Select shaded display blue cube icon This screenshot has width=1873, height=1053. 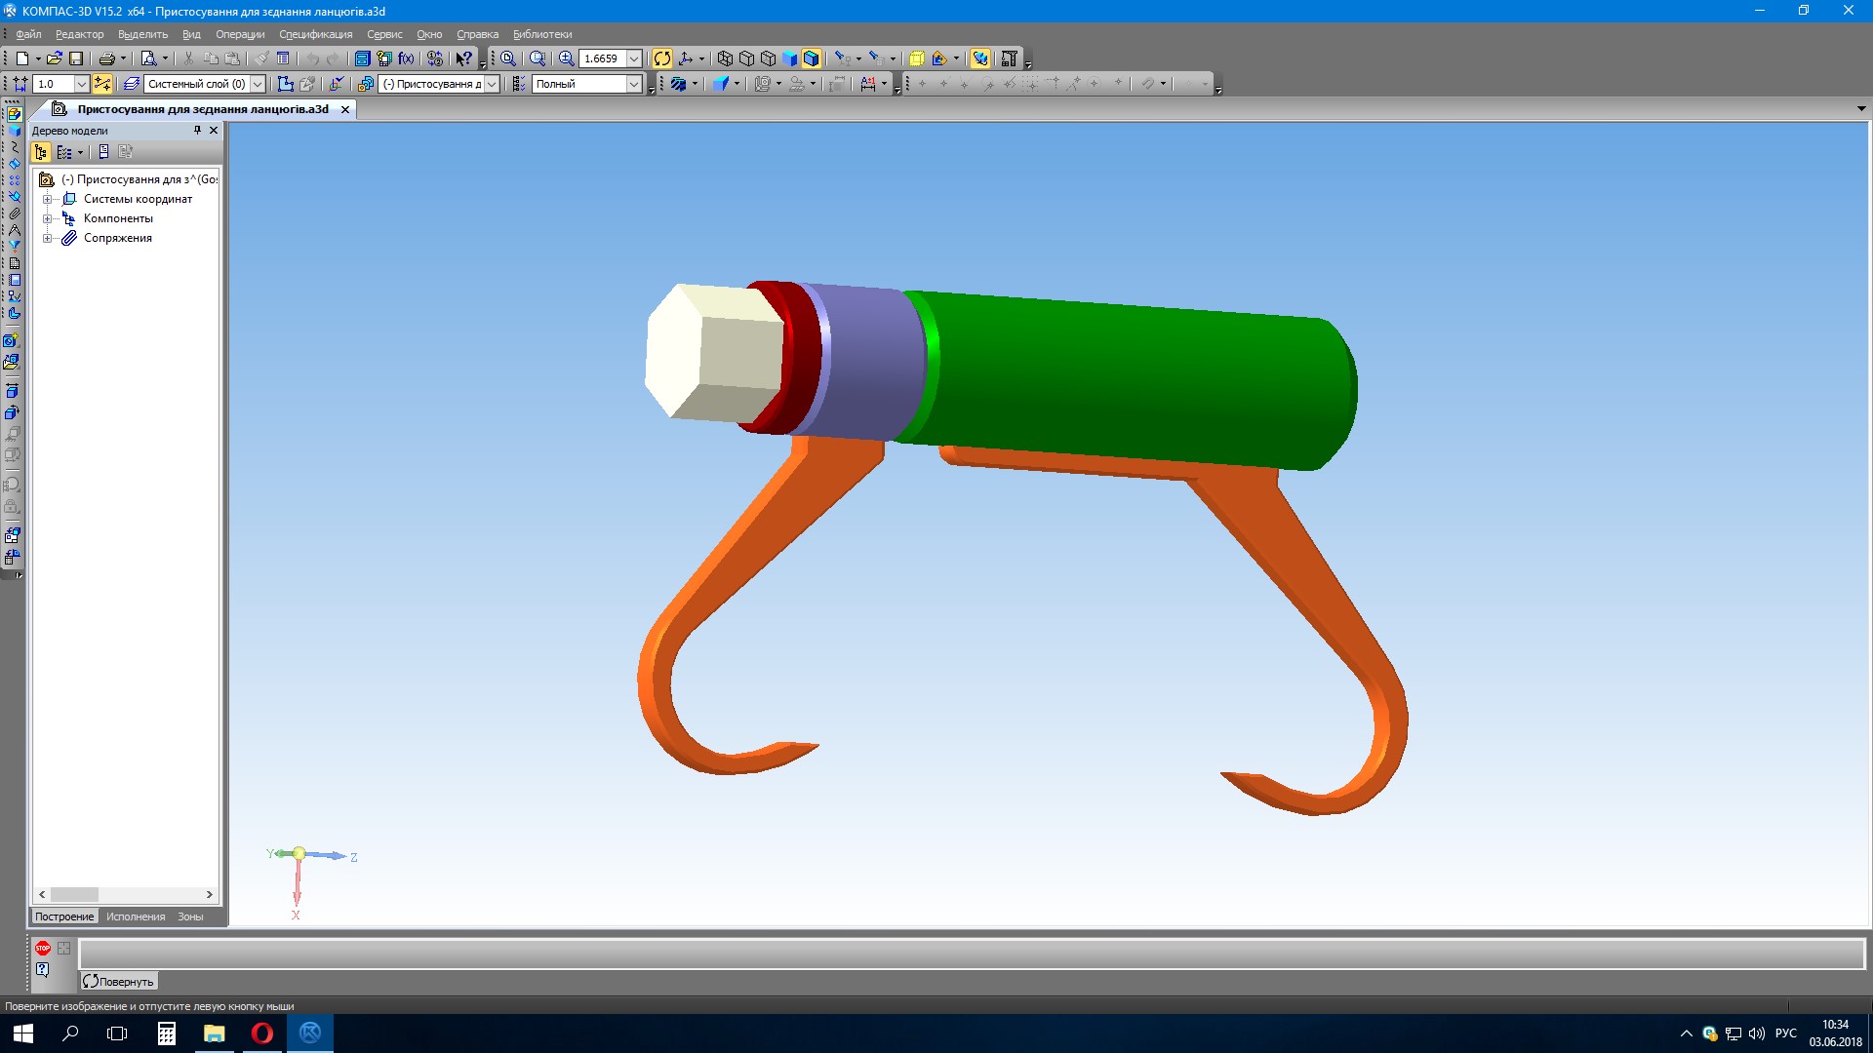point(789,58)
